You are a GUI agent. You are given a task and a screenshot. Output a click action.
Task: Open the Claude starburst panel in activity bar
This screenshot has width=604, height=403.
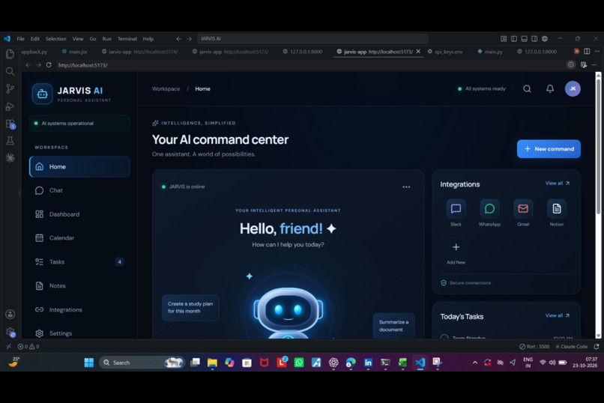(10, 157)
